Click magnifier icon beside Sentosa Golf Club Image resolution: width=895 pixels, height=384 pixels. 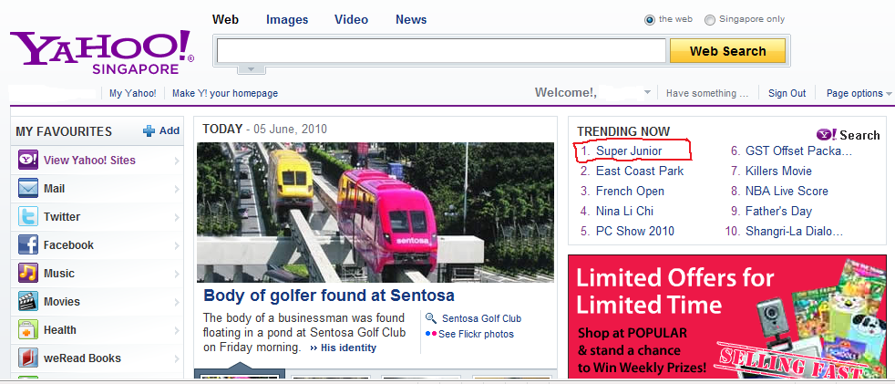click(x=431, y=318)
